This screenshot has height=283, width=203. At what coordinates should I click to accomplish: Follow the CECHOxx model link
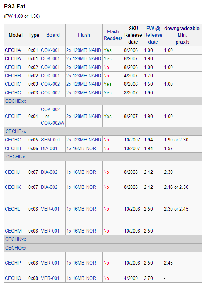16,248
